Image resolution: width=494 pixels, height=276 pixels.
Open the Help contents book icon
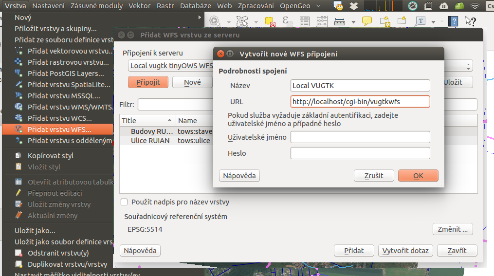(454, 21)
